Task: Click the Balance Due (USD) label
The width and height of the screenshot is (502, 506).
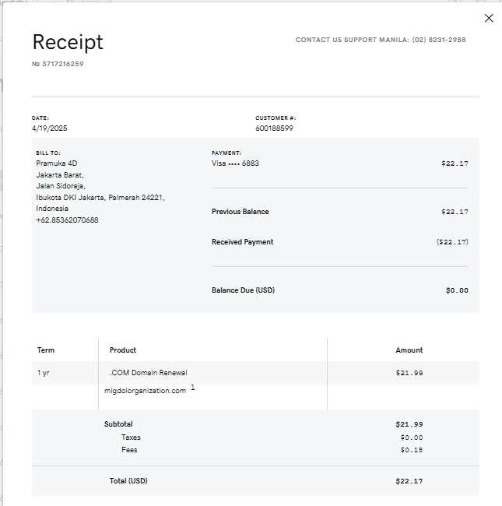Action: point(243,290)
